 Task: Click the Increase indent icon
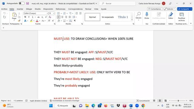[80, 13]
